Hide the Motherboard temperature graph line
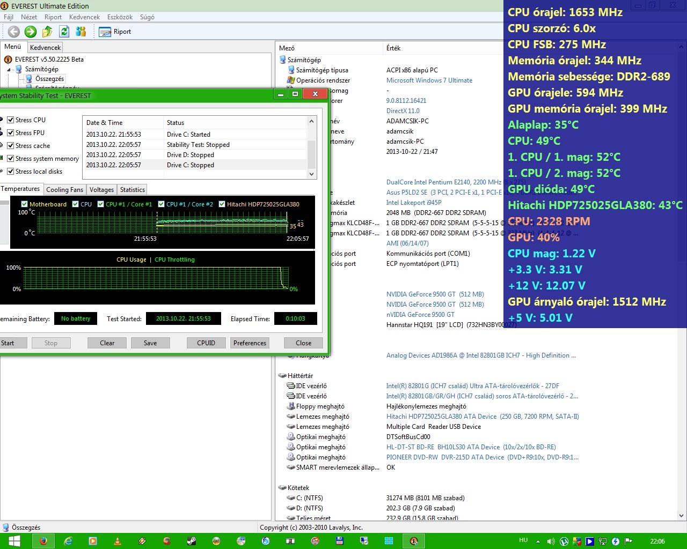 24,204
